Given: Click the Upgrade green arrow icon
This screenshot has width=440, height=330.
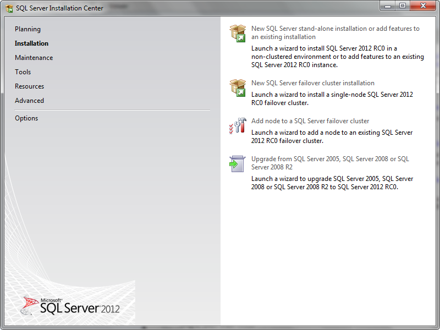Looking at the screenshot, I should (x=238, y=163).
